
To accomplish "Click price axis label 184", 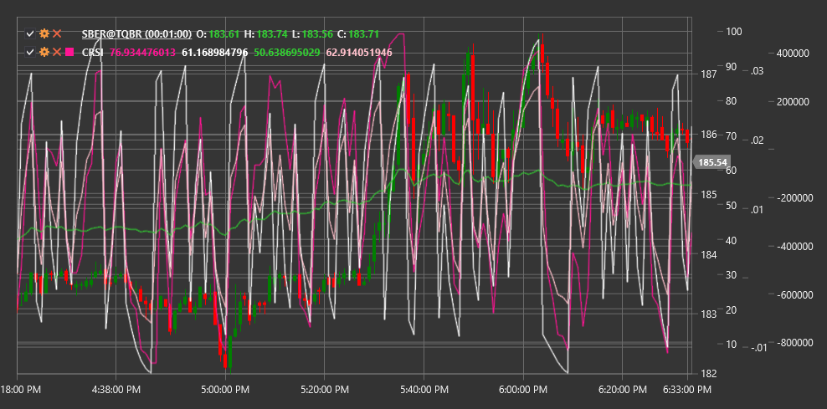I will pyautogui.click(x=709, y=254).
